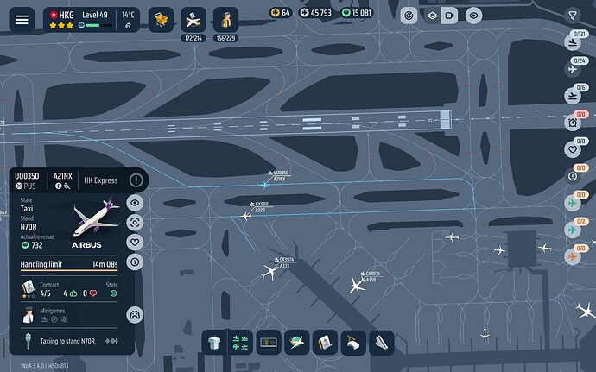Open the aircraft contracts icon showing 172/214
The width and height of the screenshot is (596, 372).
(193, 18)
